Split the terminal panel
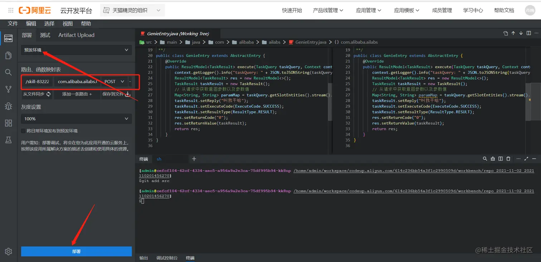541x262 pixels. point(501,159)
